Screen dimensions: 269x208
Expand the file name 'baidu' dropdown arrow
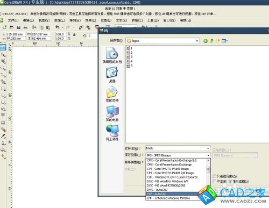pyautogui.click(x=208, y=148)
